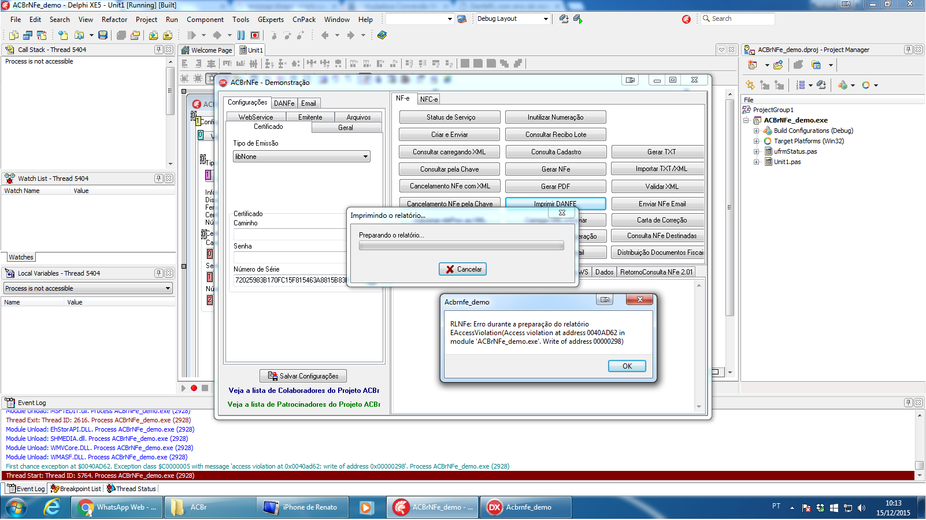
Task: Click the red circular icon near IDE search box
Action: click(686, 19)
